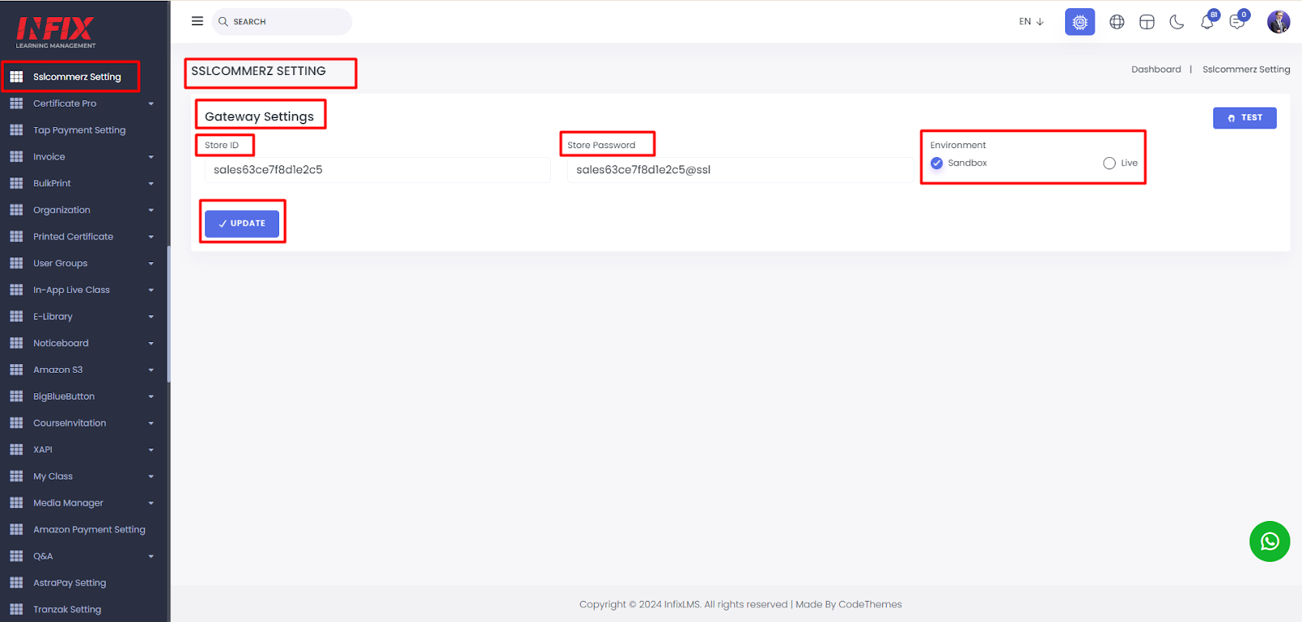Viewport: 1302px width, 622px height.
Task: Click grid icon beside Tap Payment Setting
Action: tap(16, 130)
